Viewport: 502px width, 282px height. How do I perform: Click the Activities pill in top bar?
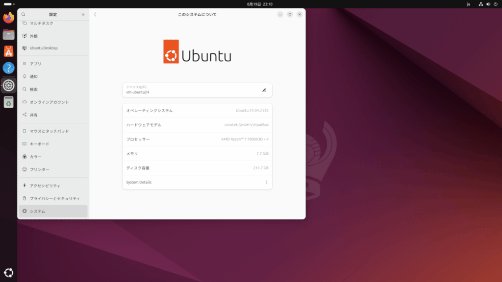(9, 4)
